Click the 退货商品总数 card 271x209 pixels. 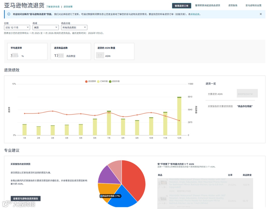pos(71,51)
